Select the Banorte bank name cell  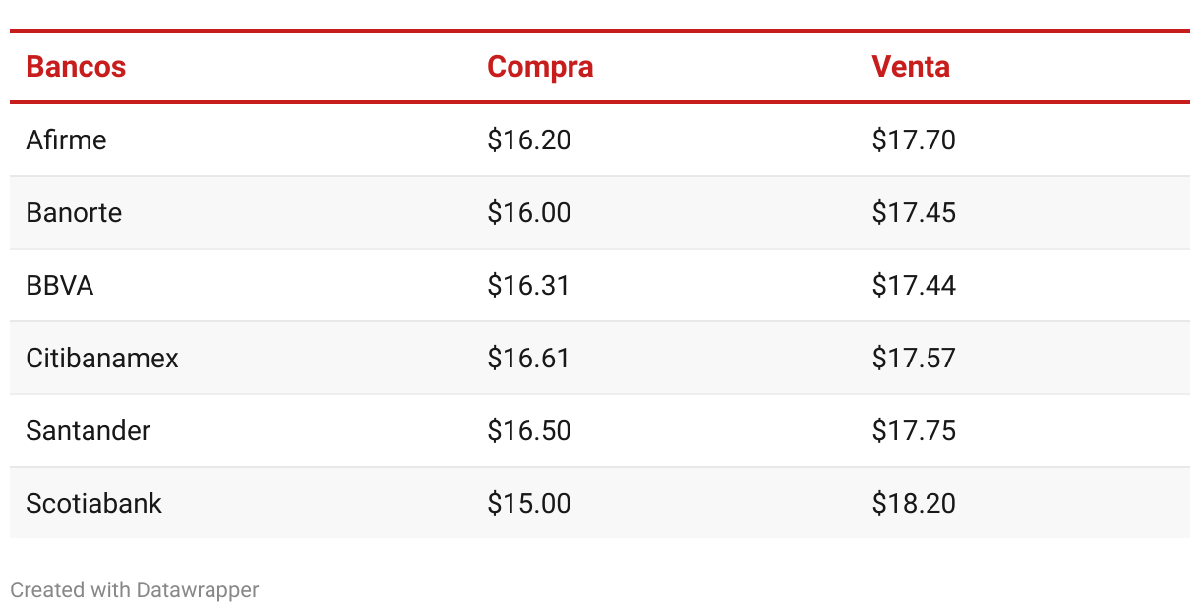click(x=74, y=212)
